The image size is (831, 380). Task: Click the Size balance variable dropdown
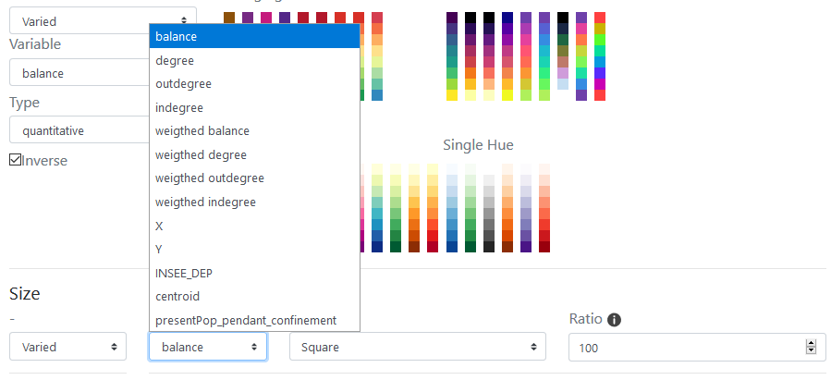[x=208, y=347]
